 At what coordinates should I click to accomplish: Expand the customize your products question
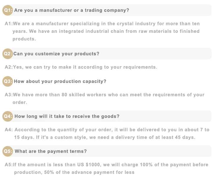107,54
